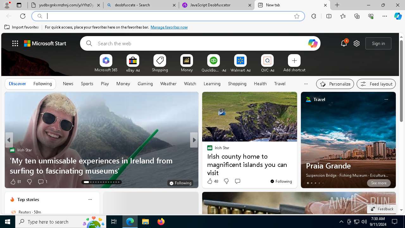This screenshot has height=228, width=405.
Task: Open Top stories more options menu
Action: [x=90, y=199]
